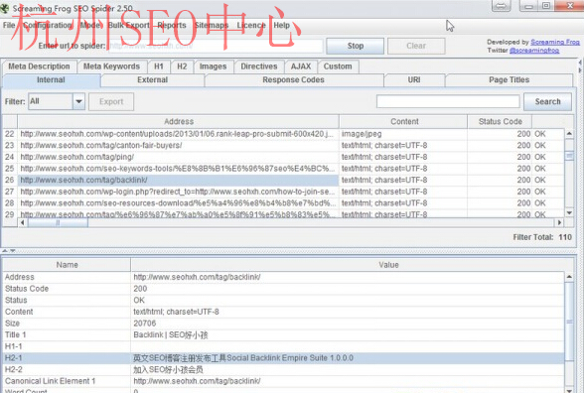Select the wp-login.php redirect URL row
This screenshot has width=584, height=393.
178,192
